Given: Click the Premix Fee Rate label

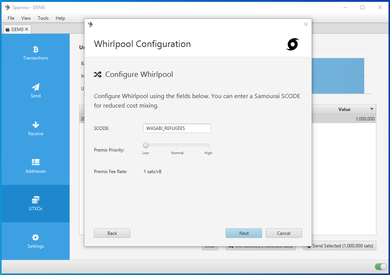Looking at the screenshot, I should (x=111, y=172).
